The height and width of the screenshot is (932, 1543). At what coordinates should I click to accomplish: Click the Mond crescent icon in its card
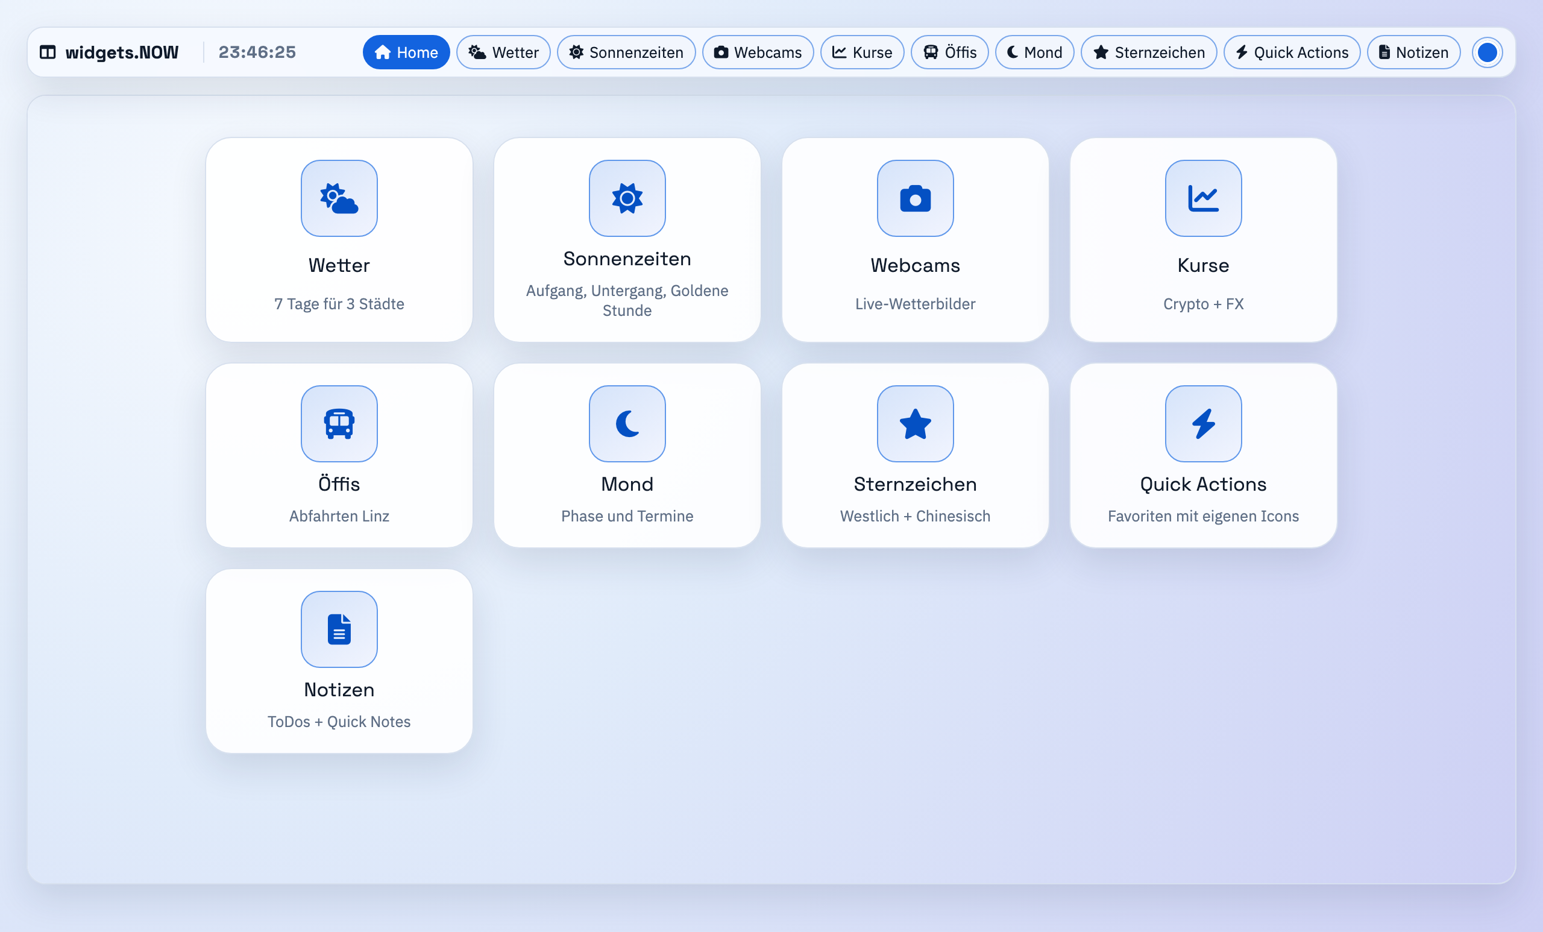(x=627, y=423)
